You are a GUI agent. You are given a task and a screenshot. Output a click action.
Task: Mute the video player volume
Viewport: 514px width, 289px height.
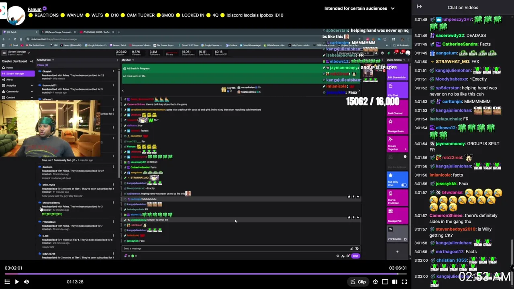coord(27,282)
